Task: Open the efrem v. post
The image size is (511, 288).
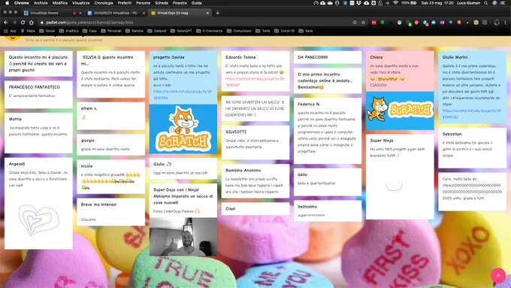Action: tap(110, 116)
